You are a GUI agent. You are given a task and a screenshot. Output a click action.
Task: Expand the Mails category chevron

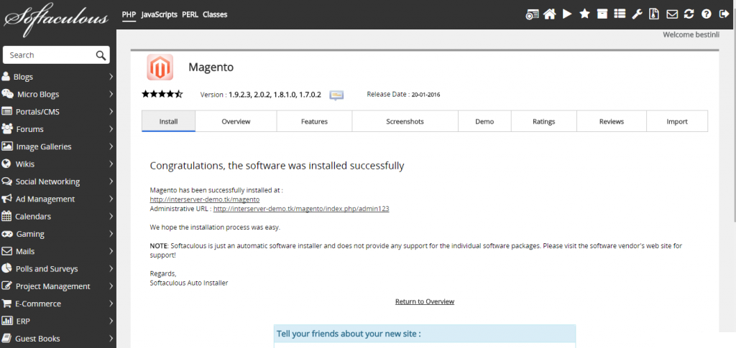coord(111,251)
